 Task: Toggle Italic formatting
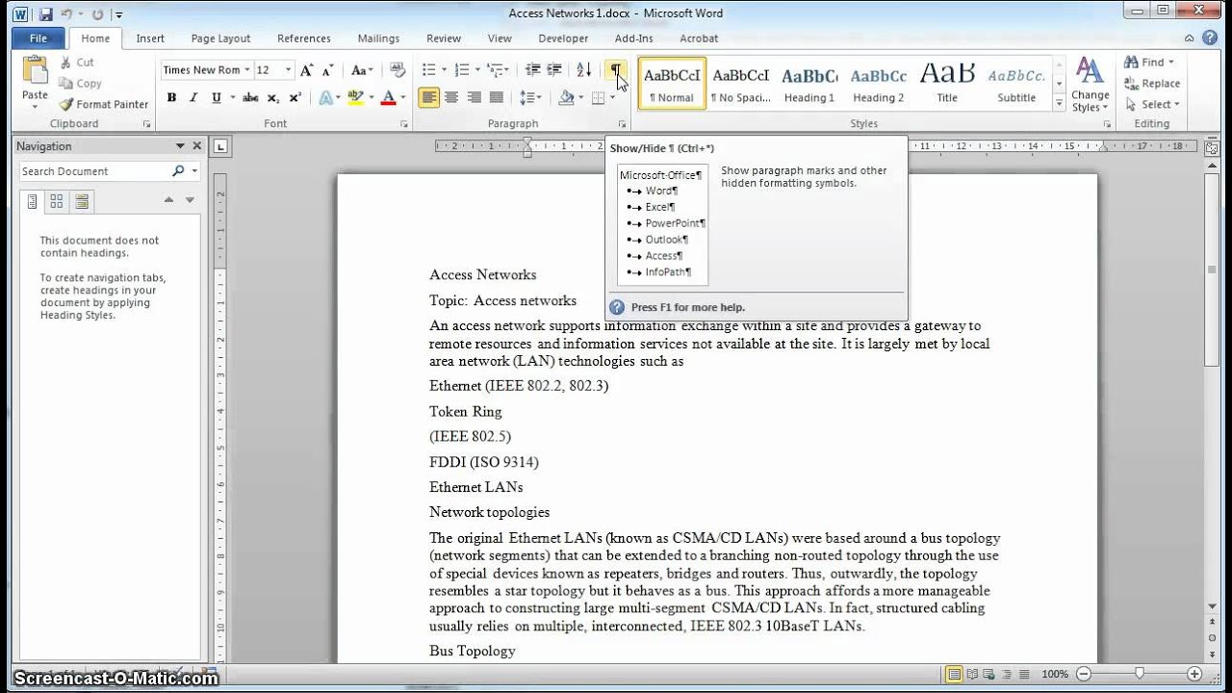tap(193, 97)
